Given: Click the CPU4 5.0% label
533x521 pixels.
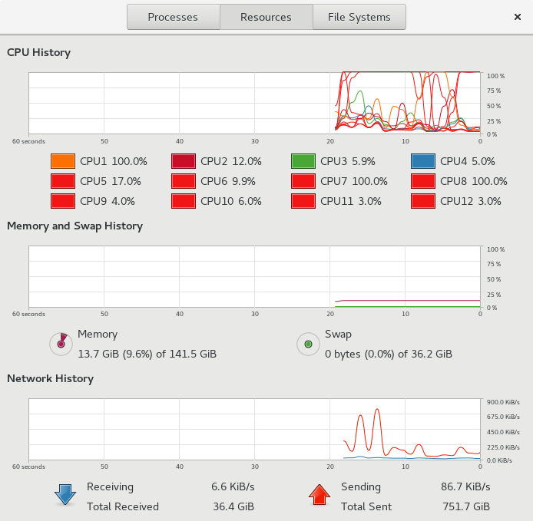Looking at the screenshot, I should tap(468, 161).
